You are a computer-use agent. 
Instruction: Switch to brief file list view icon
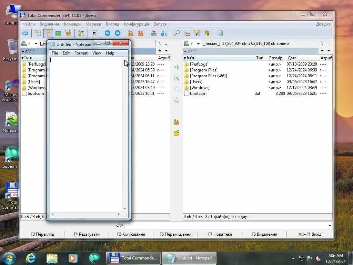point(38,33)
